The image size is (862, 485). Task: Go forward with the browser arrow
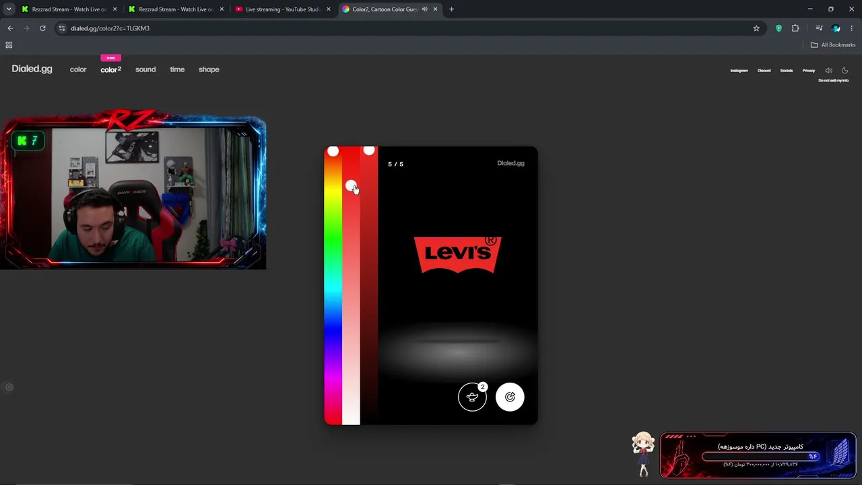click(x=26, y=28)
